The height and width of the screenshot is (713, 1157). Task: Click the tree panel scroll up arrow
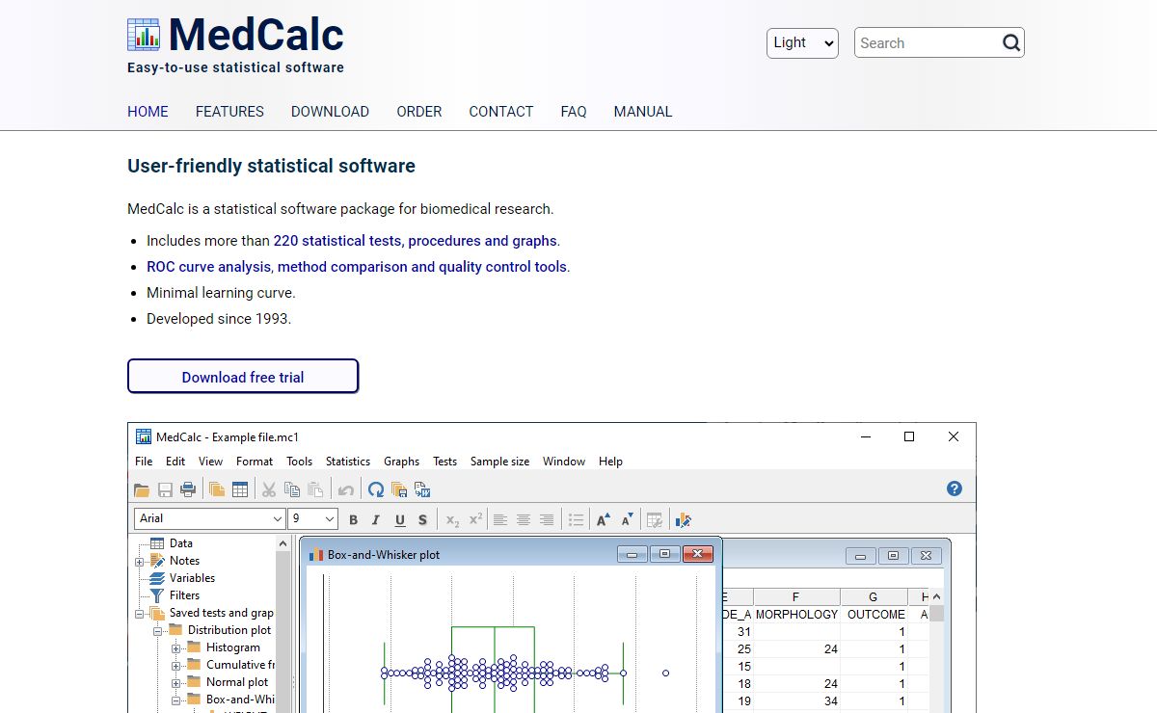click(x=283, y=543)
